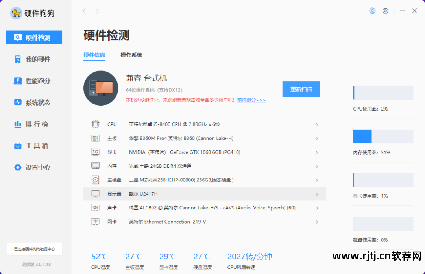Select 戴尔 U2417H monitor text
425x274 pixels.
143,194
